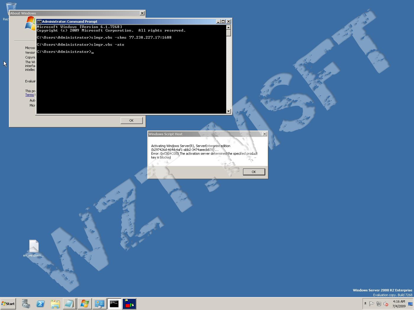Click 'Microsoft Windows [Version 6.1.7268]' line
Viewport: 414px width, 310px height.
[79, 27]
